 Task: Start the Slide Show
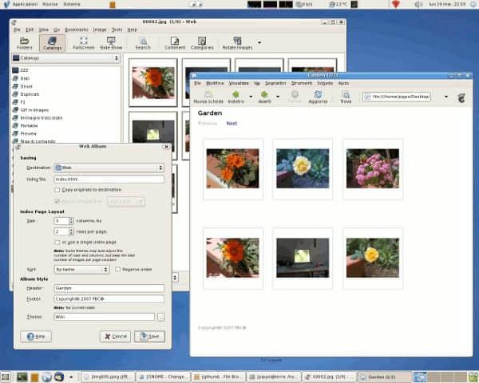pos(110,42)
